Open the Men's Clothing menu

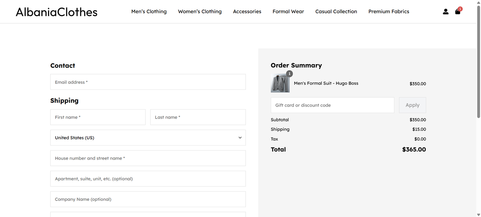149,11
